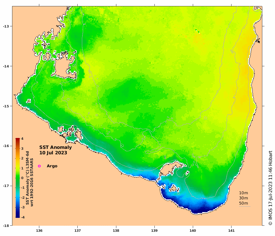This screenshot has height=236, width=275.
Task: Click the latitude label -14
Action: pyautogui.click(x=6, y=66)
